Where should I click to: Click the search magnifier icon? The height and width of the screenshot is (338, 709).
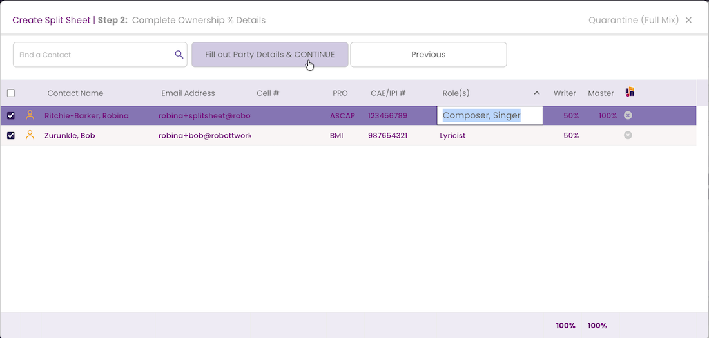click(x=179, y=55)
